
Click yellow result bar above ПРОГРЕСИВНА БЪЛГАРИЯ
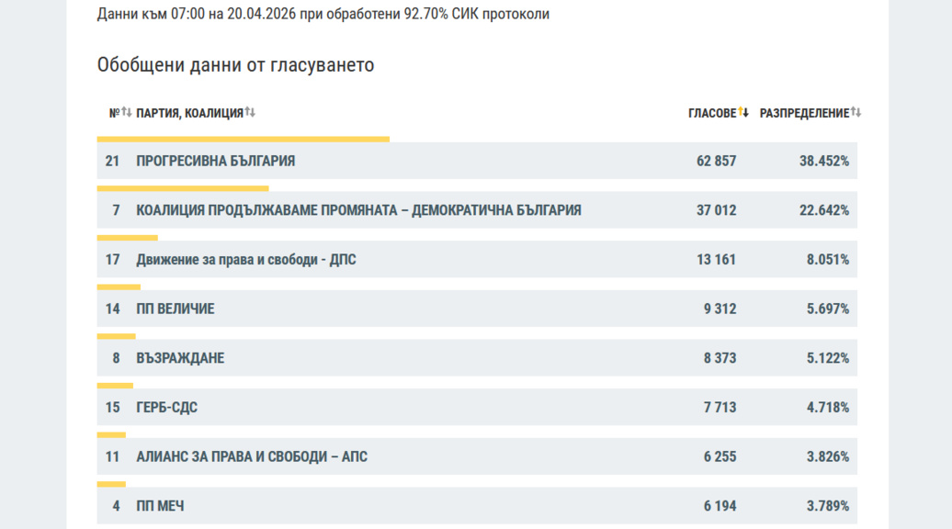[243, 140]
